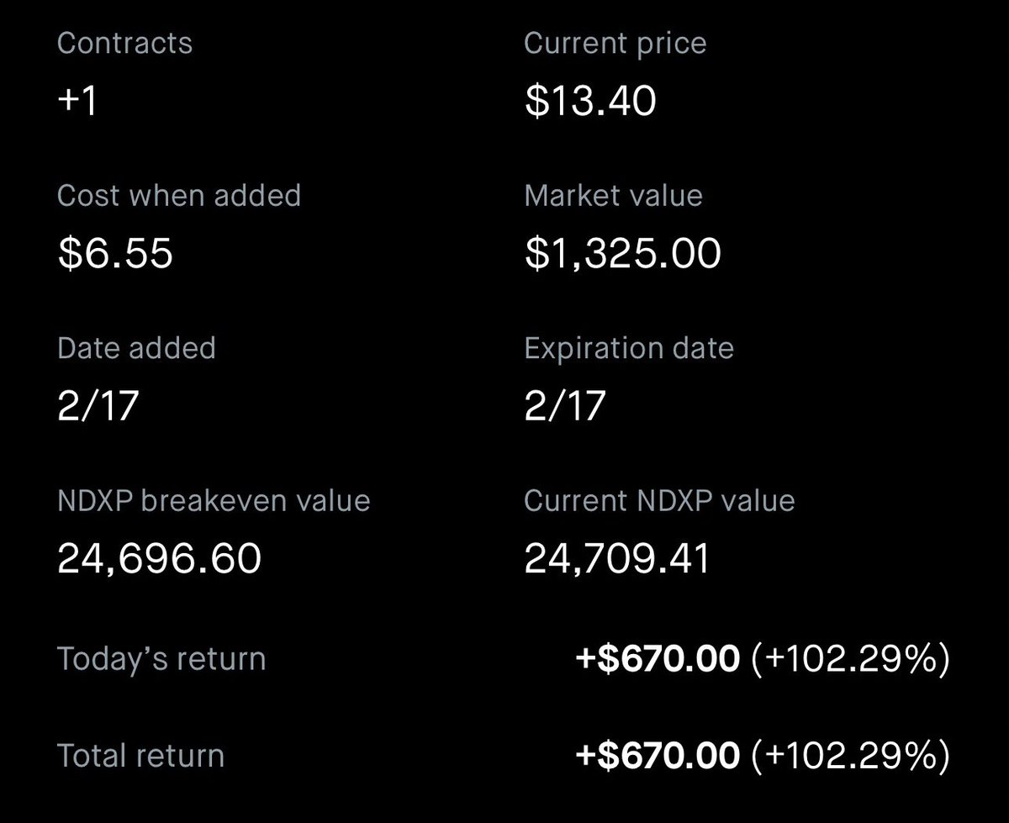Tap the +$670.00 amount in Total return row

[x=658, y=757]
